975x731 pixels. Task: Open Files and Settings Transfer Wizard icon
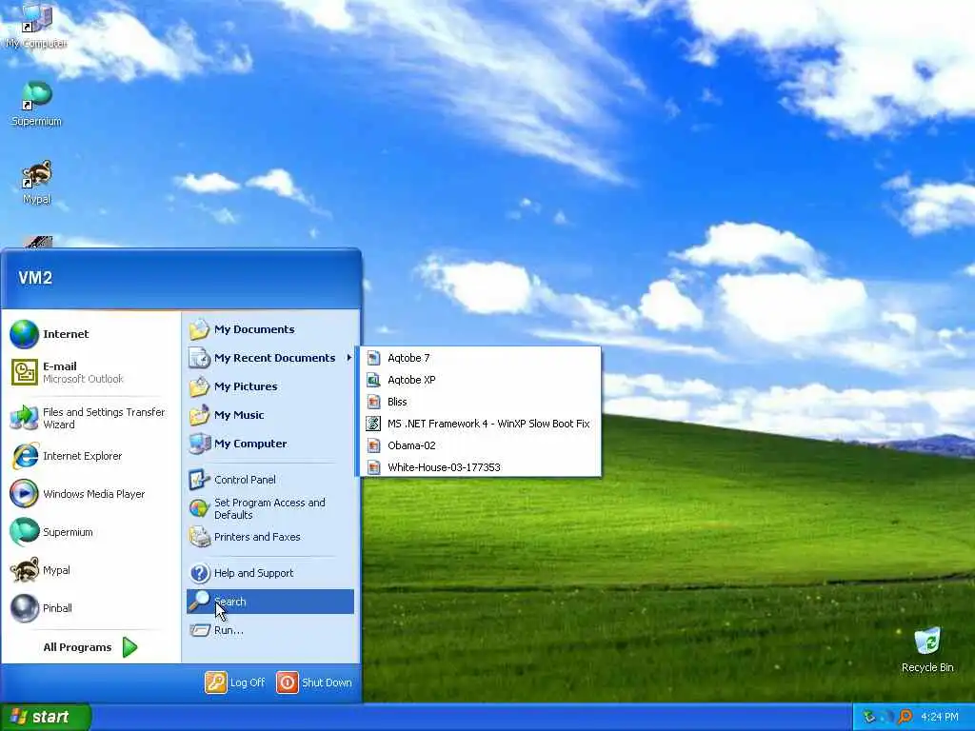24,418
